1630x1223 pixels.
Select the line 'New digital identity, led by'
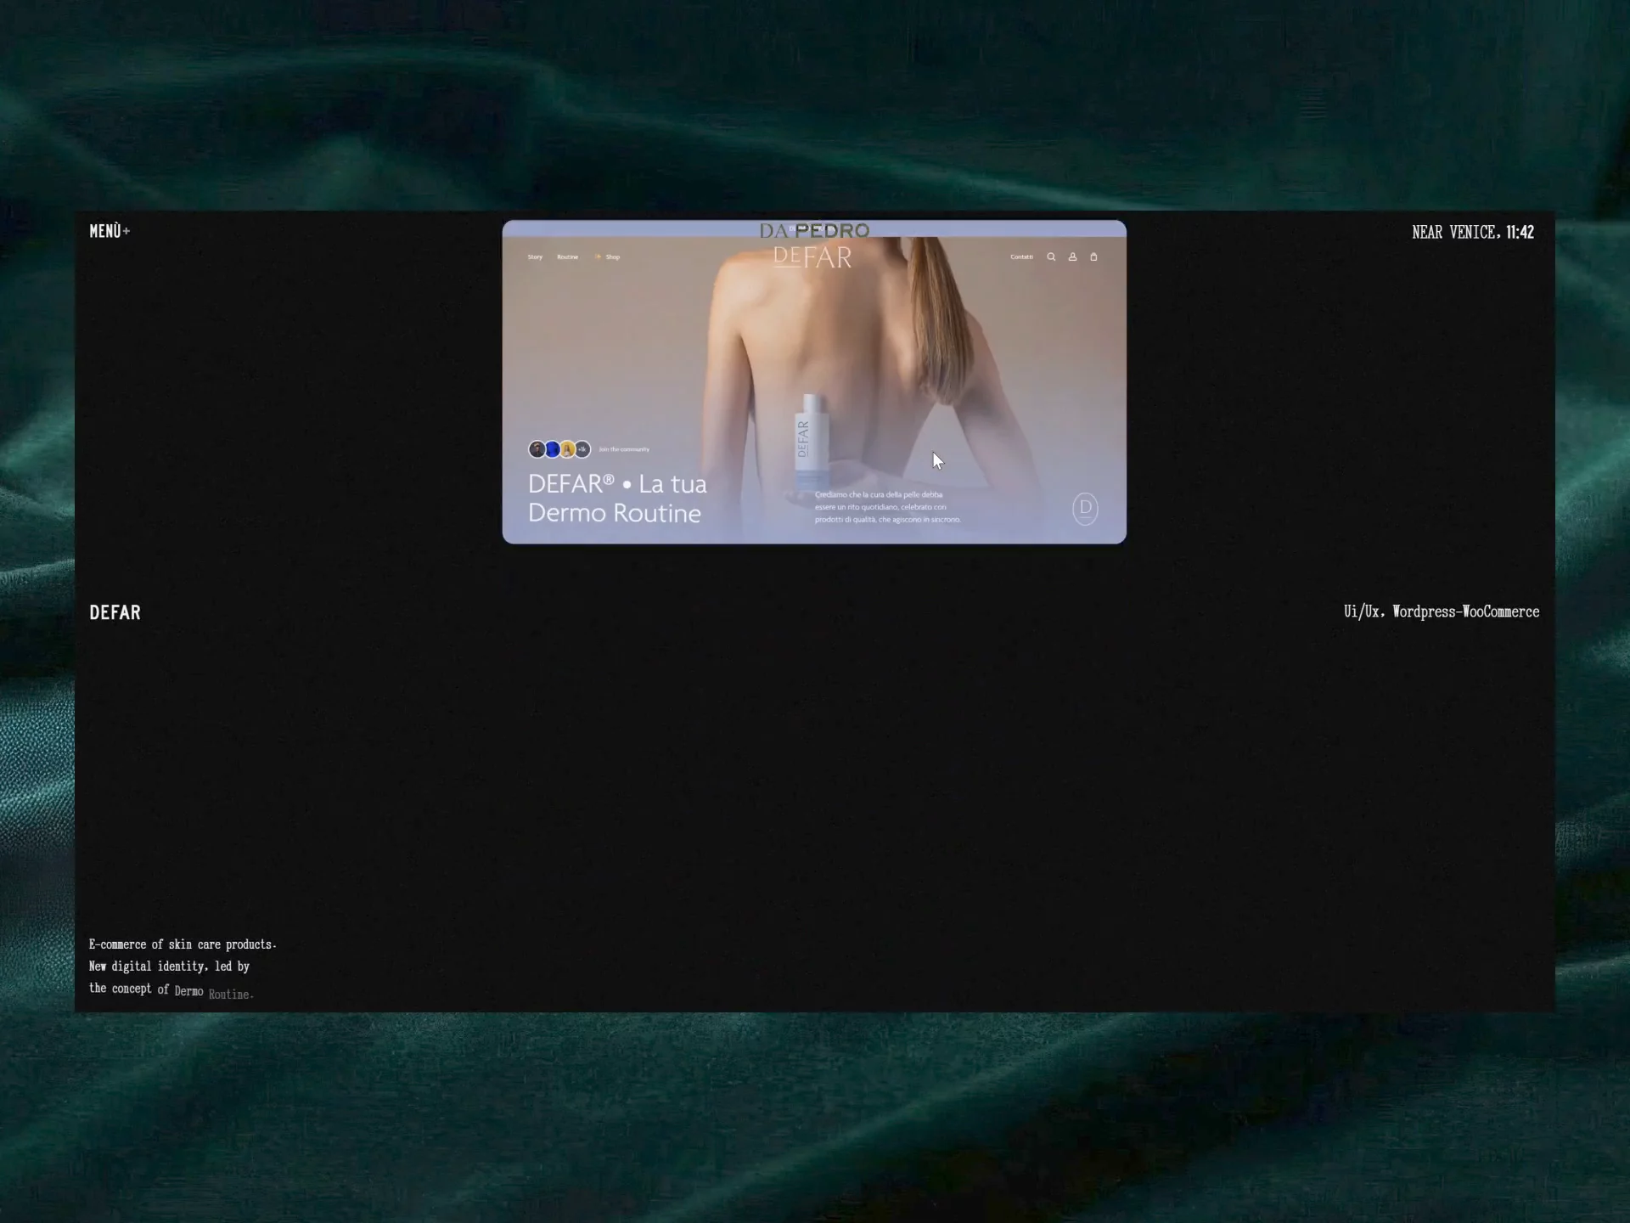tap(169, 967)
